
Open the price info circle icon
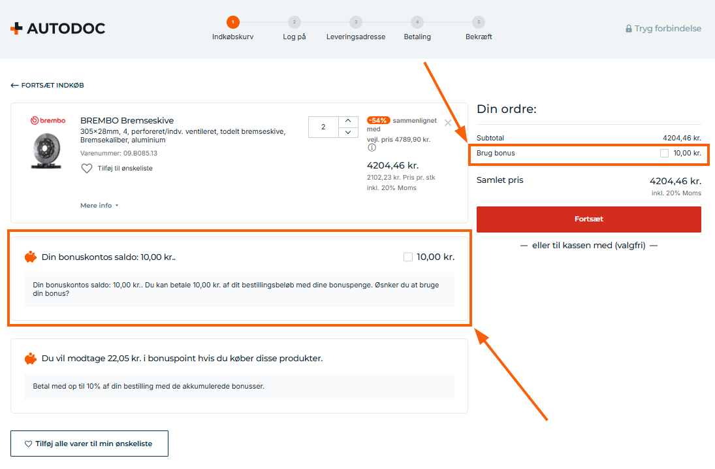tap(372, 148)
